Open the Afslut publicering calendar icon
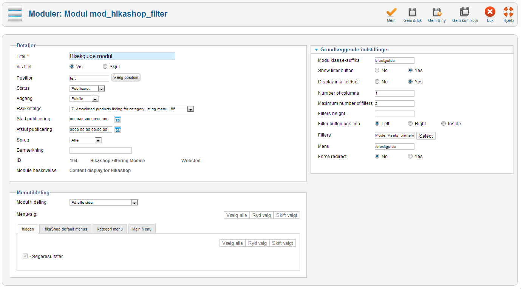The height and width of the screenshot is (289, 521). 117,130
